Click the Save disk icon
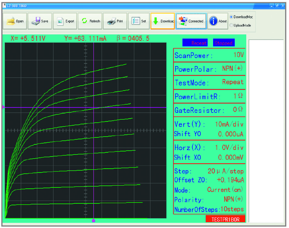 [36, 21]
